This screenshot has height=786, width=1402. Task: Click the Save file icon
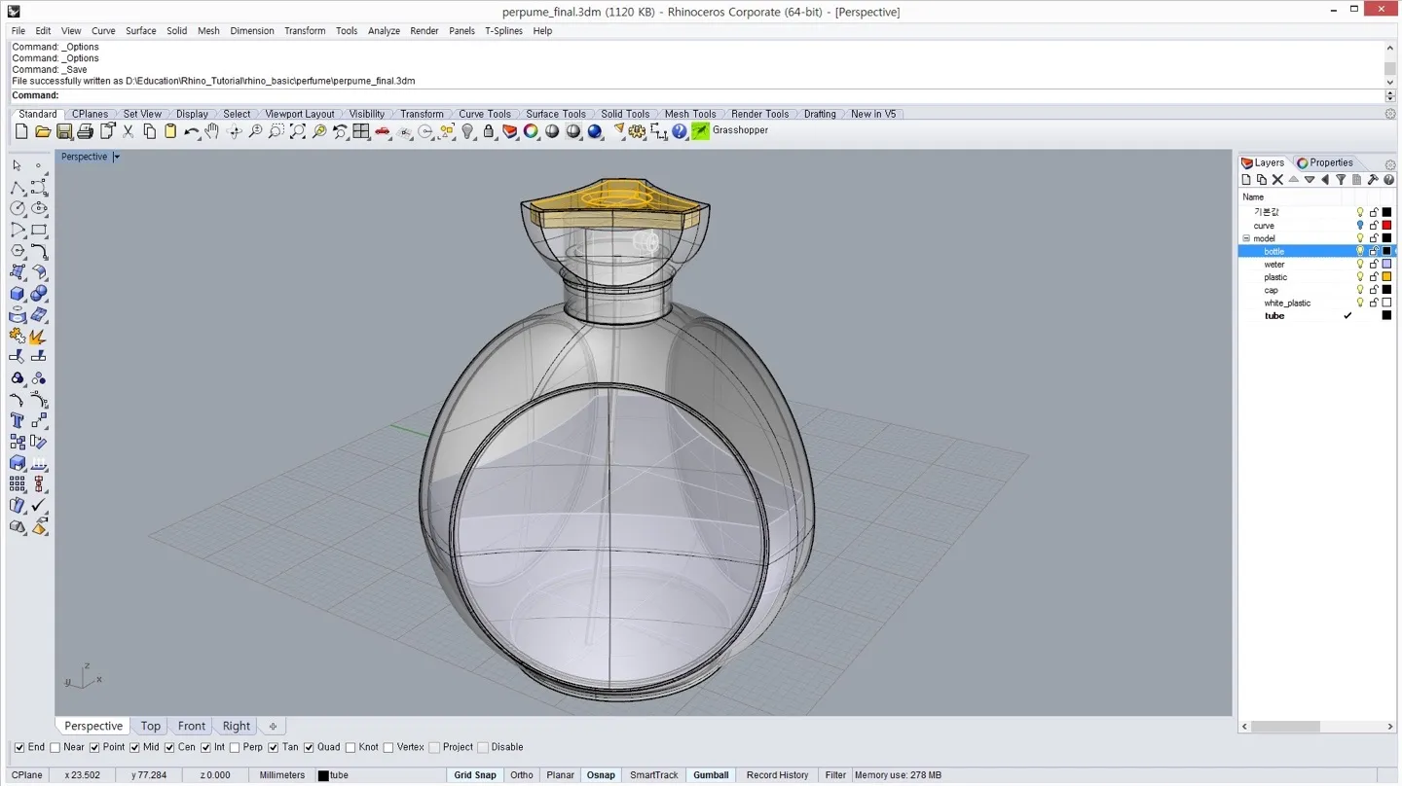(x=64, y=131)
